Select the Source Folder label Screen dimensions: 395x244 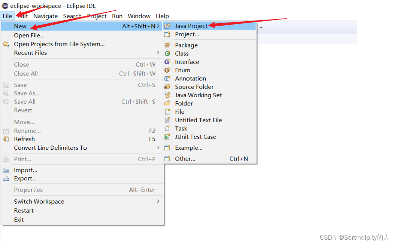coord(194,87)
